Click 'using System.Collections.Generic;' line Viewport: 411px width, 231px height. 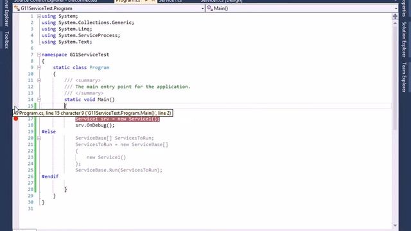click(88, 22)
